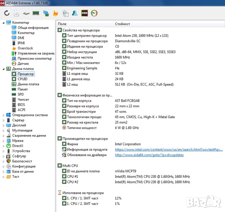
Task: Open the Report document icon in toolbar
Action: coord(17,13)
